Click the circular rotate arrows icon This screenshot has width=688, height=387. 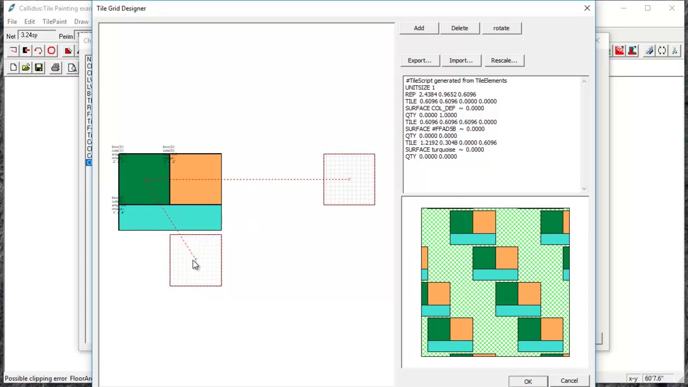pyautogui.click(x=662, y=51)
